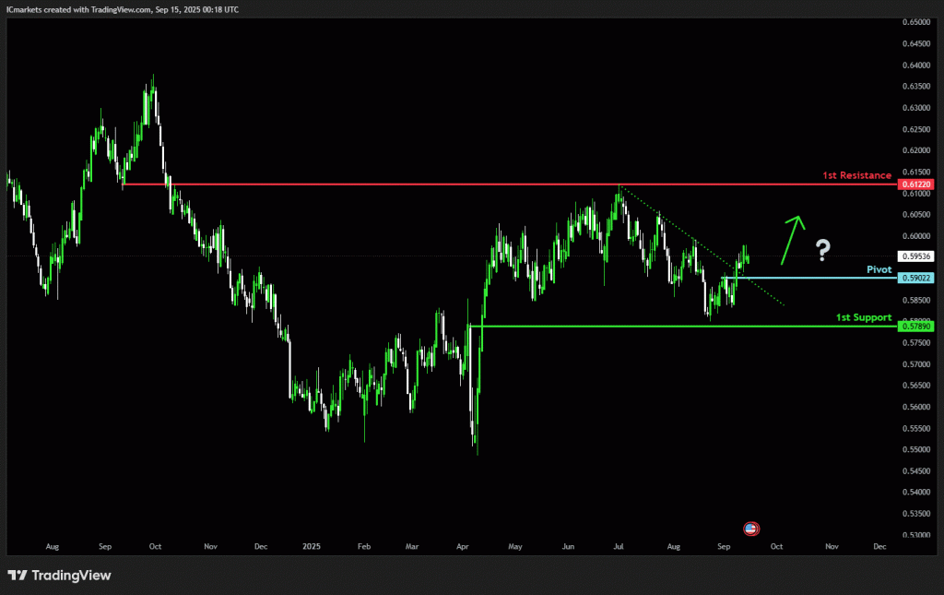Click the Mar label on the time axis
Viewport: 944px width, 595px height.
[x=412, y=546]
